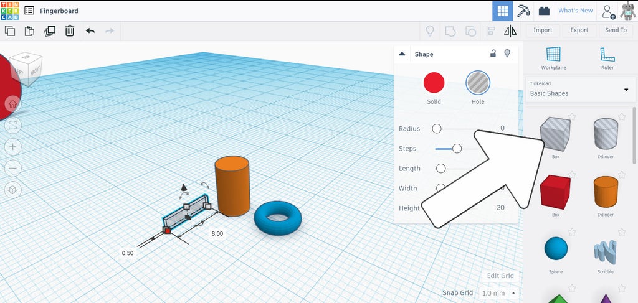The height and width of the screenshot is (303, 638).
Task: Click the Height value 20
Action: click(x=500, y=208)
